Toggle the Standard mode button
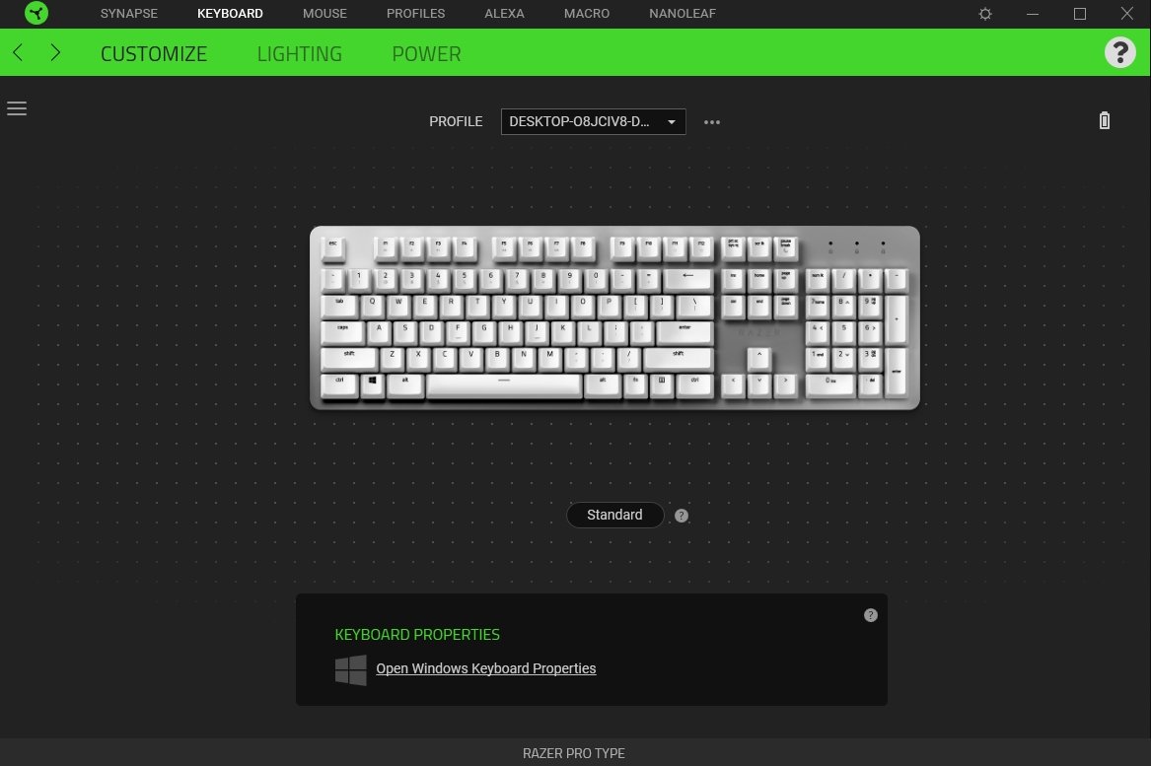This screenshot has height=766, width=1151. coord(615,515)
